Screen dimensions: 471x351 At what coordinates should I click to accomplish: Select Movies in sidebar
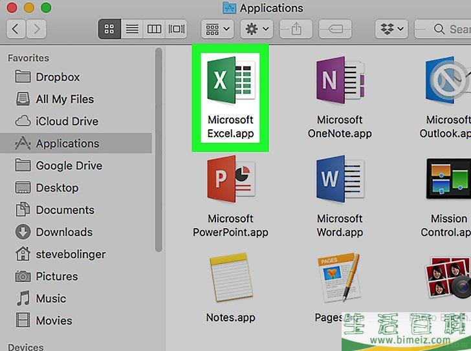point(76,321)
